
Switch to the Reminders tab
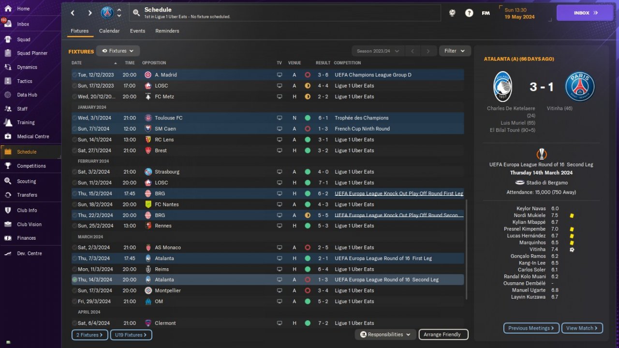pyautogui.click(x=167, y=31)
